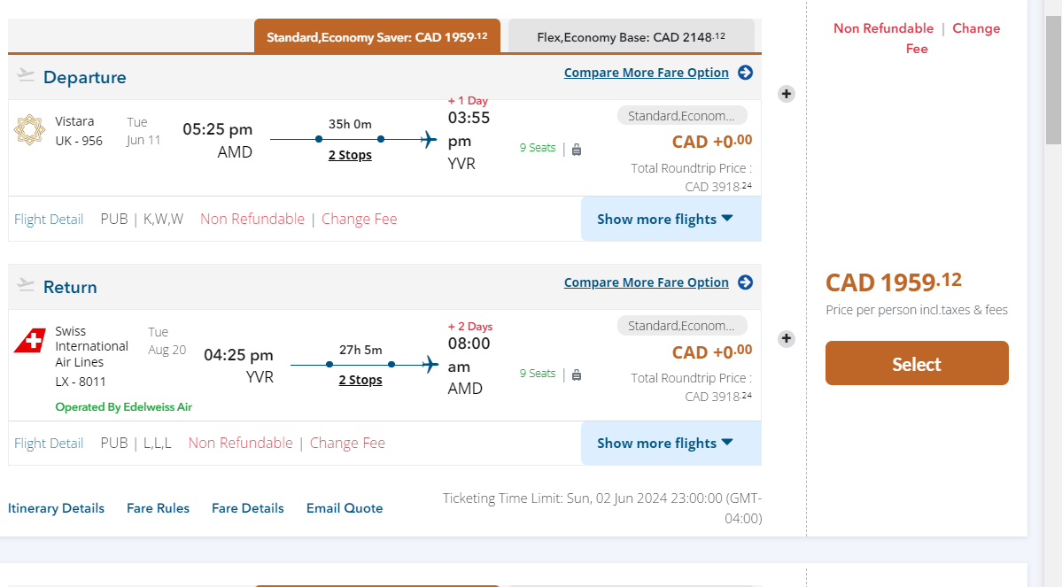1062x587 pixels.
Task: Click the plus icon beside the Departure flight
Action: [x=786, y=94]
